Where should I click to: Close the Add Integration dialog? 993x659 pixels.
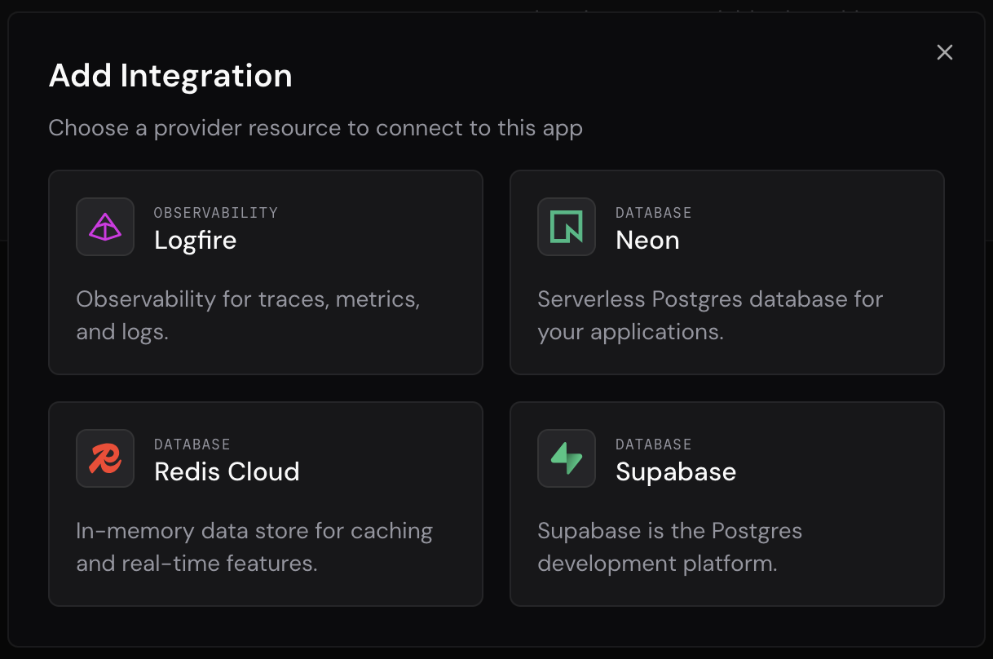(x=945, y=52)
